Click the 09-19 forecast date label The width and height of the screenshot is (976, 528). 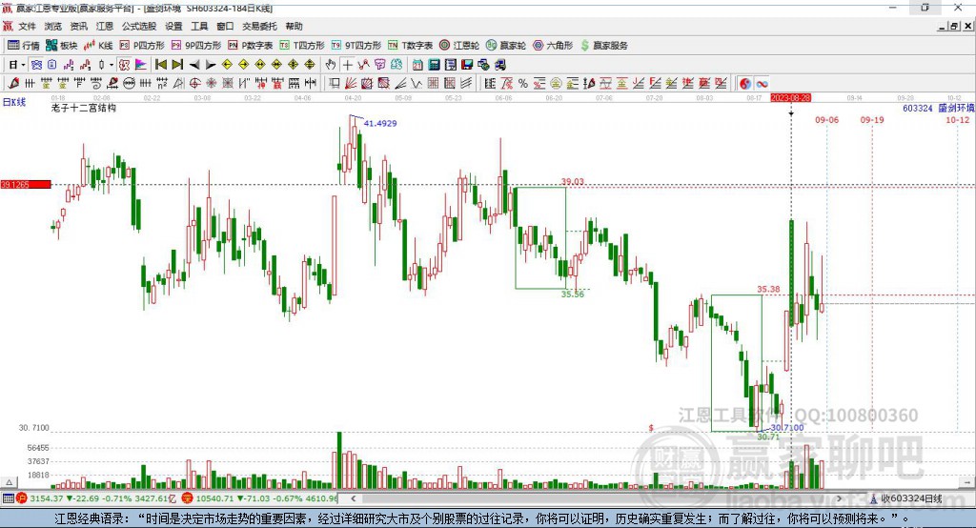(872, 119)
